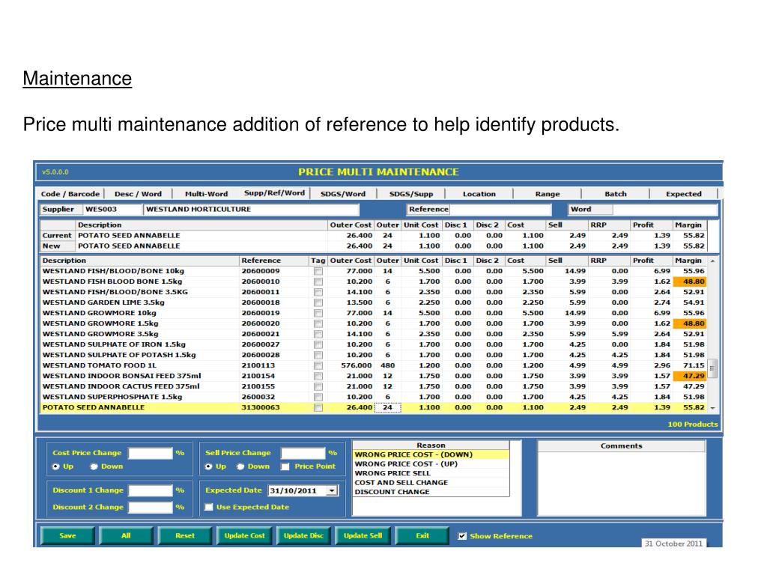Click the Reference column header
The width and height of the screenshot is (767, 575).
click(x=274, y=261)
